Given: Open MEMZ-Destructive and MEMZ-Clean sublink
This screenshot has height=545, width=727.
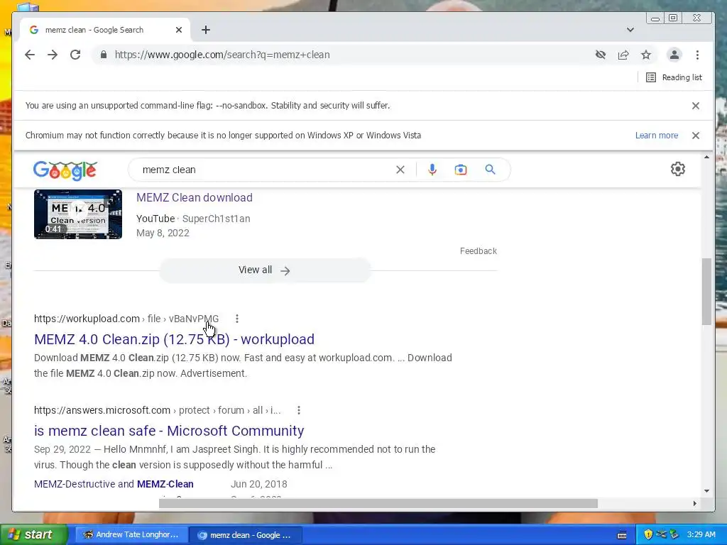Looking at the screenshot, I should [x=114, y=484].
